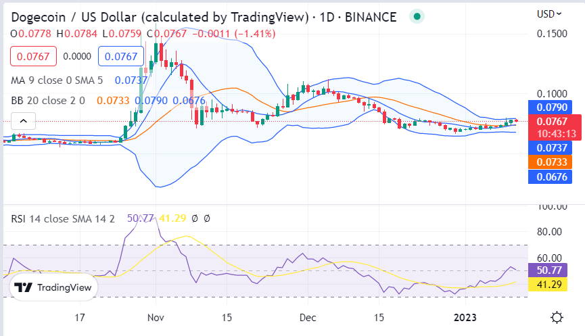
Task: Collapse the indicator legend with the chevron
Action: coord(23,121)
